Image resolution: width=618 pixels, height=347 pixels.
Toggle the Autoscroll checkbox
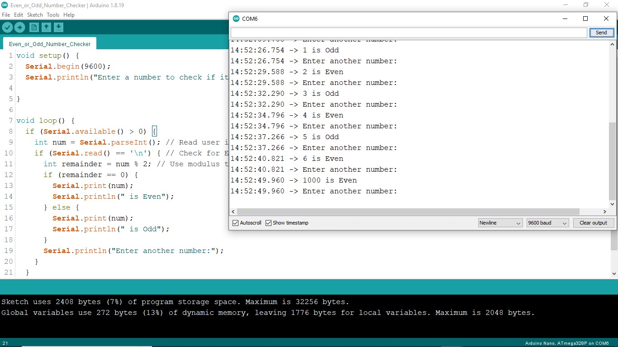[235, 223]
